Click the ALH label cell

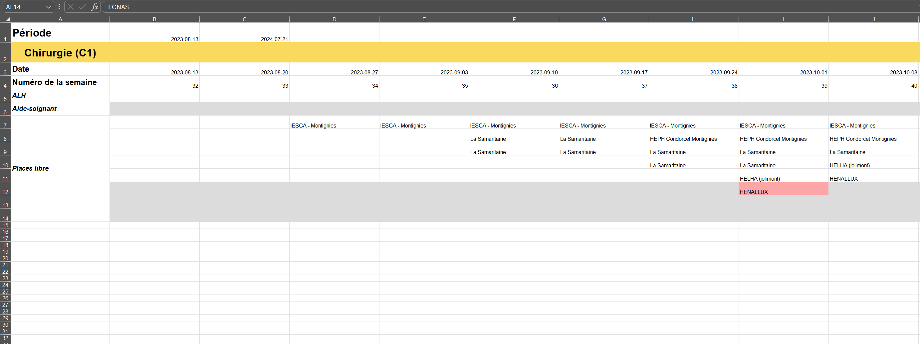[x=60, y=95]
